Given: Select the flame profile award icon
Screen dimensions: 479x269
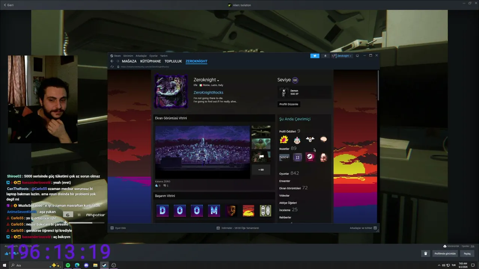Looking at the screenshot, I should [x=284, y=140].
